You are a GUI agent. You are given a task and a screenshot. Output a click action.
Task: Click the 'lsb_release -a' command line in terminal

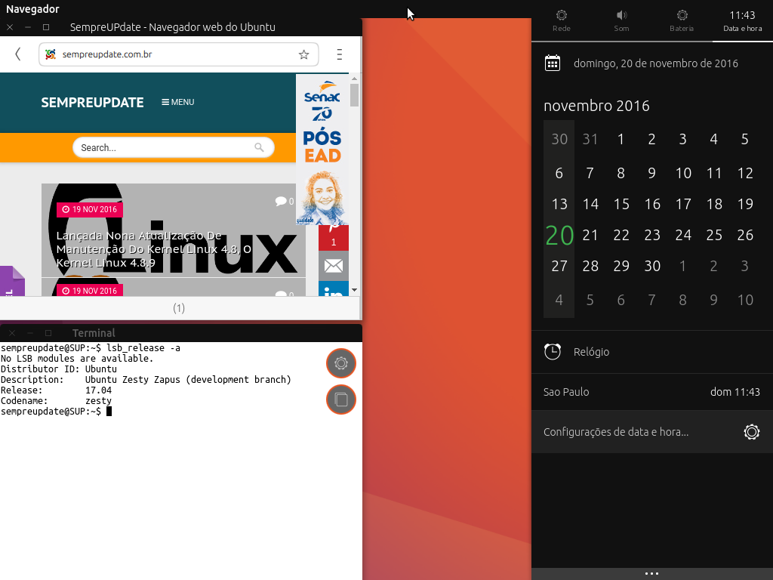[x=143, y=348]
